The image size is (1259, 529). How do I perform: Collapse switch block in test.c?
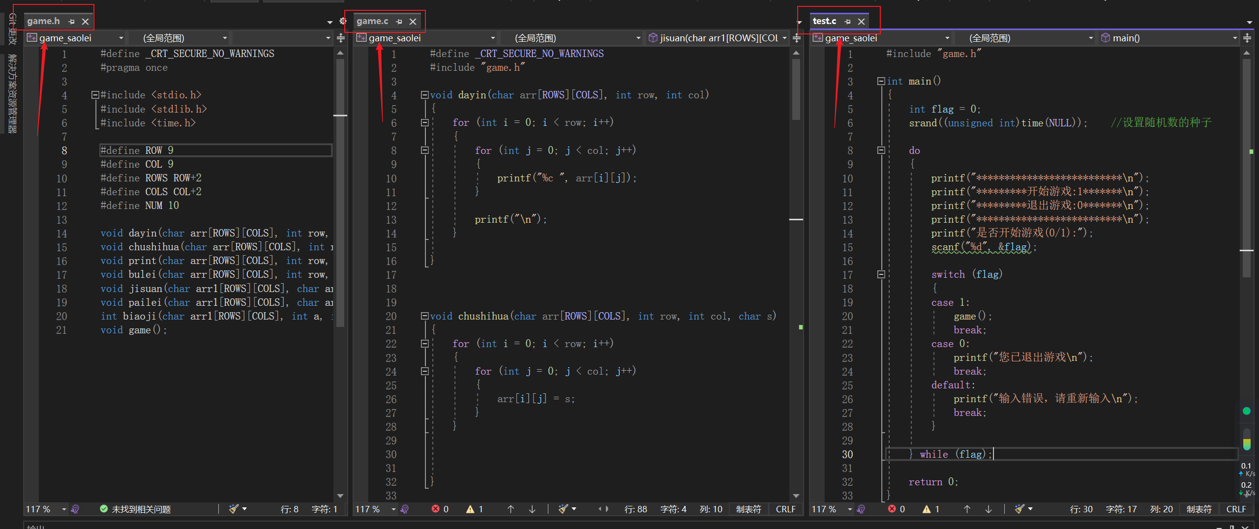[x=881, y=275]
